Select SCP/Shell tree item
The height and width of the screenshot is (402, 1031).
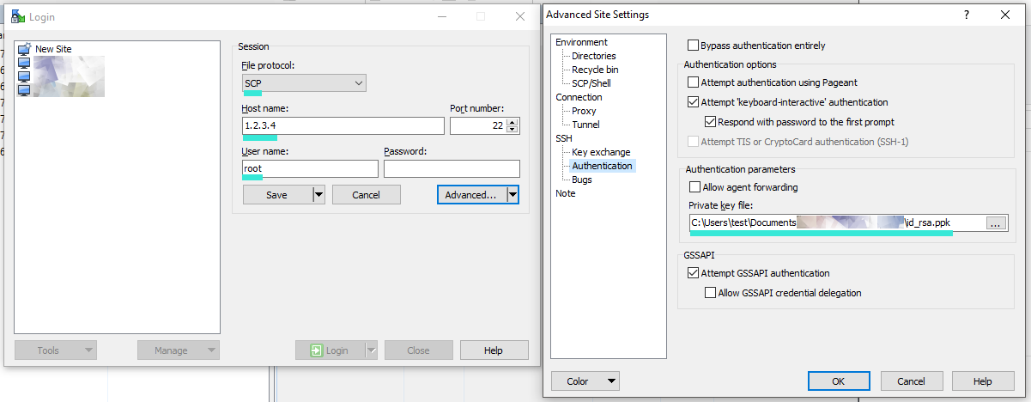click(x=591, y=83)
